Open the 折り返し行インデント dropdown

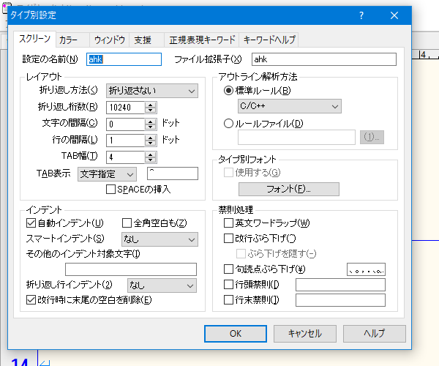(162, 285)
